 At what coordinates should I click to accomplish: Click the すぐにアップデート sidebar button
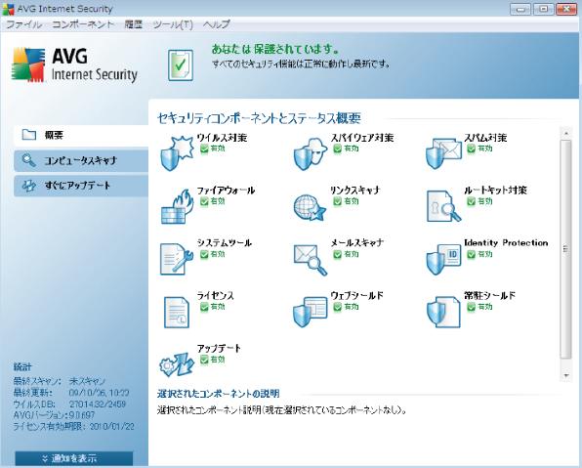[81, 186]
